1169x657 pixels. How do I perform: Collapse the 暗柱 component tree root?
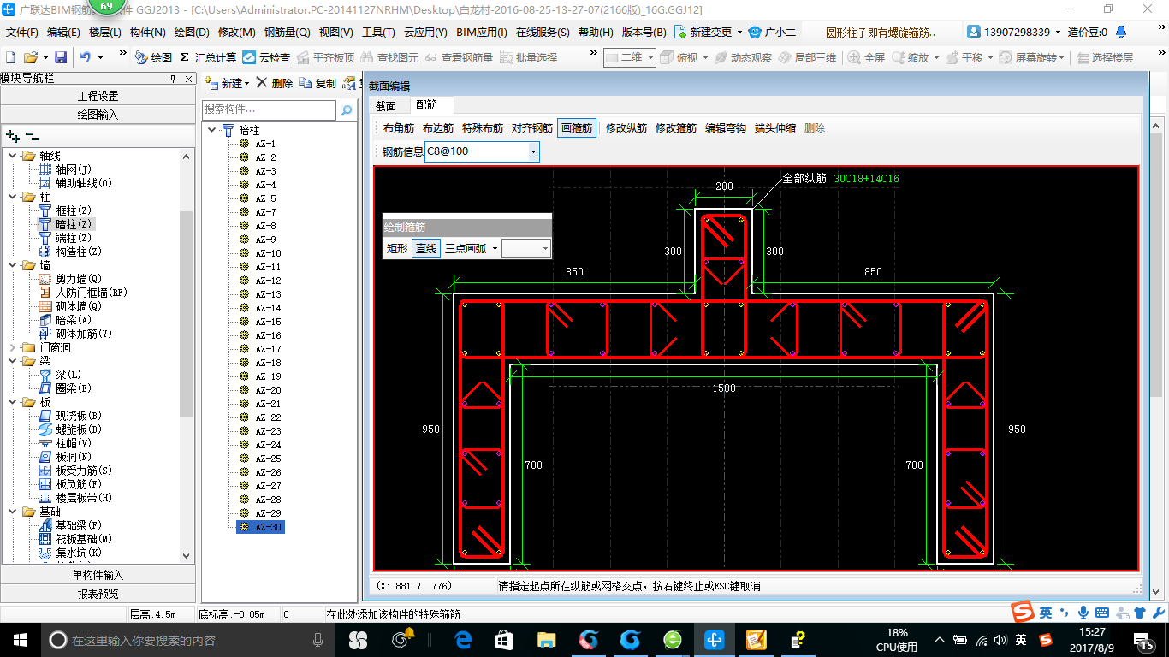(x=212, y=130)
